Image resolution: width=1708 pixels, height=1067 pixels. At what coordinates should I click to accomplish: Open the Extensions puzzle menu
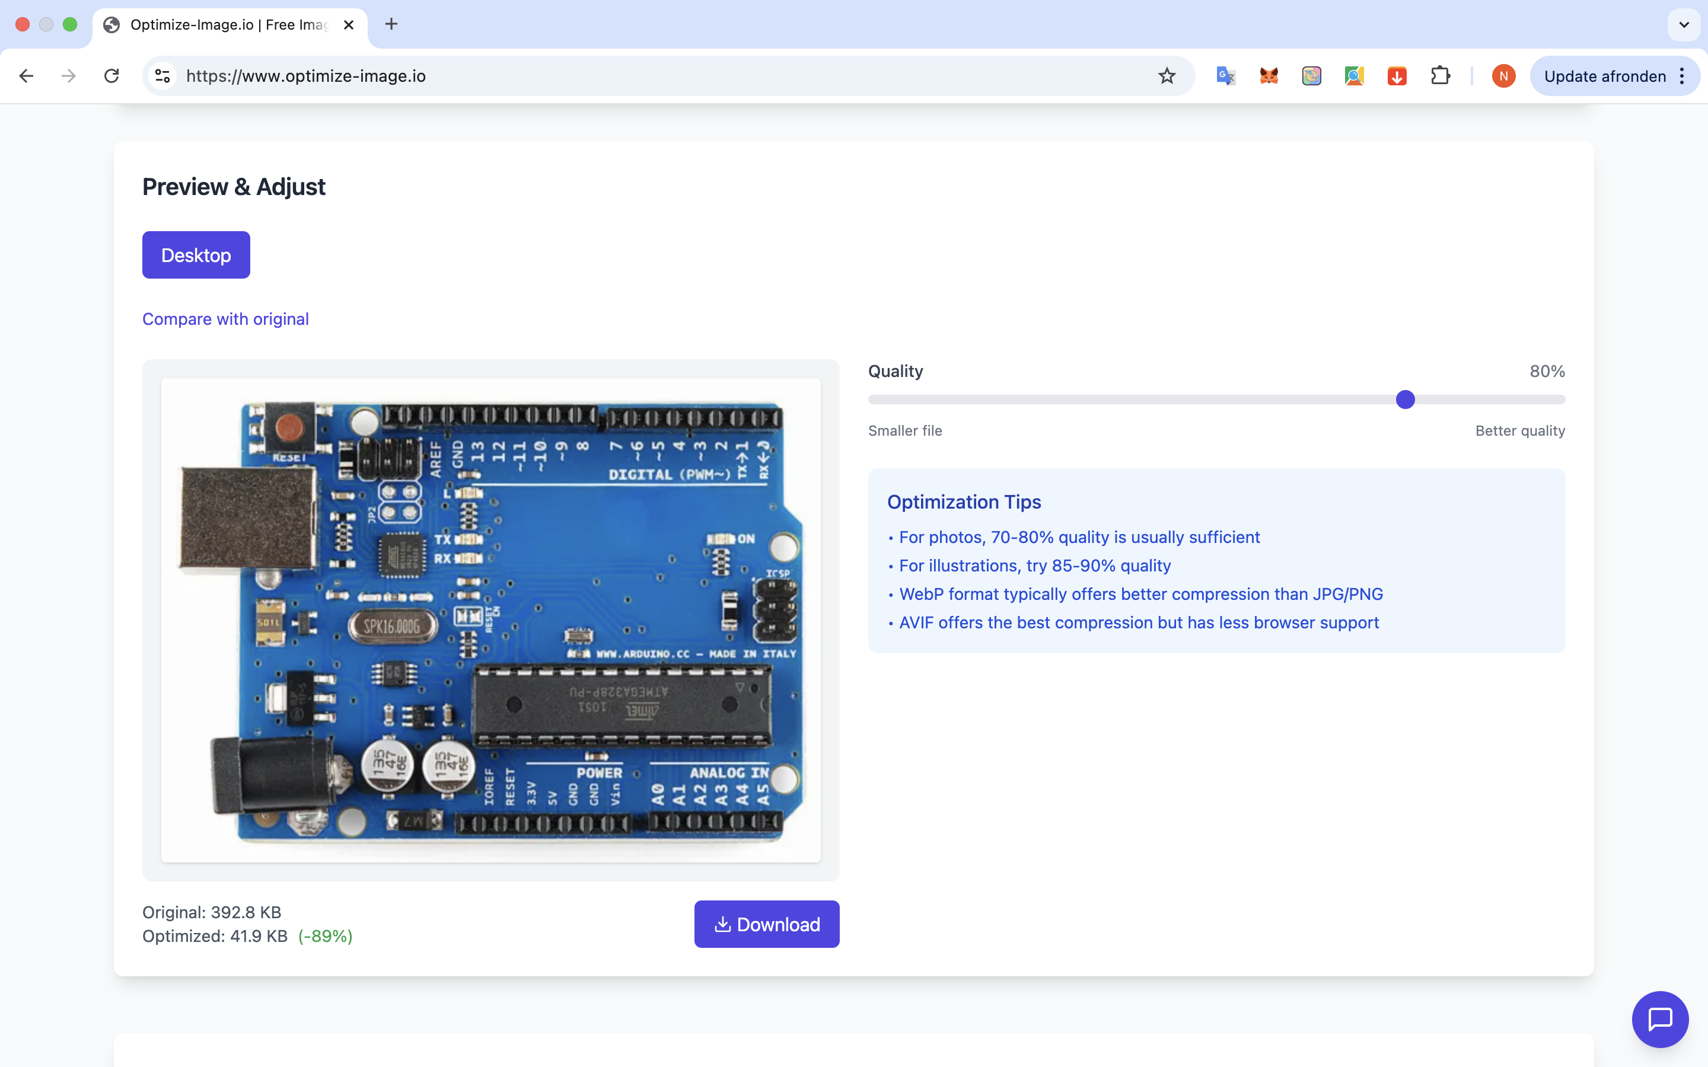point(1440,75)
